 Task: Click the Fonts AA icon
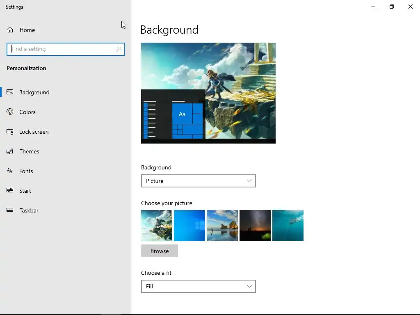10,171
